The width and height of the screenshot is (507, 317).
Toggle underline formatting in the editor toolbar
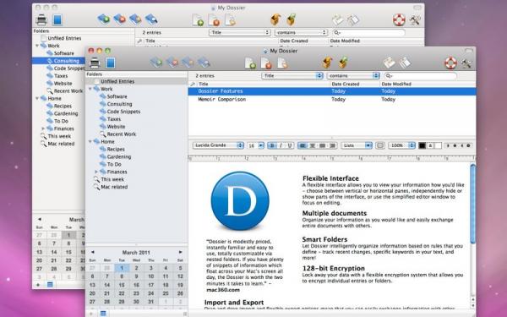coord(289,145)
